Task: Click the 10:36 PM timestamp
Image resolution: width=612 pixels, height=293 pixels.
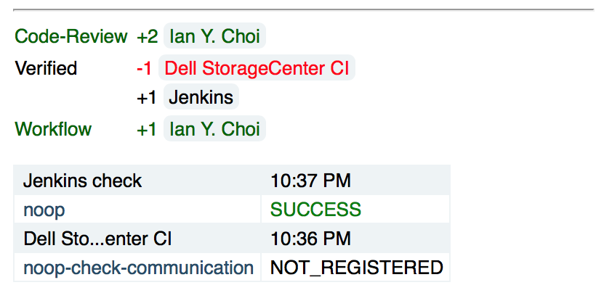Action: (x=310, y=238)
